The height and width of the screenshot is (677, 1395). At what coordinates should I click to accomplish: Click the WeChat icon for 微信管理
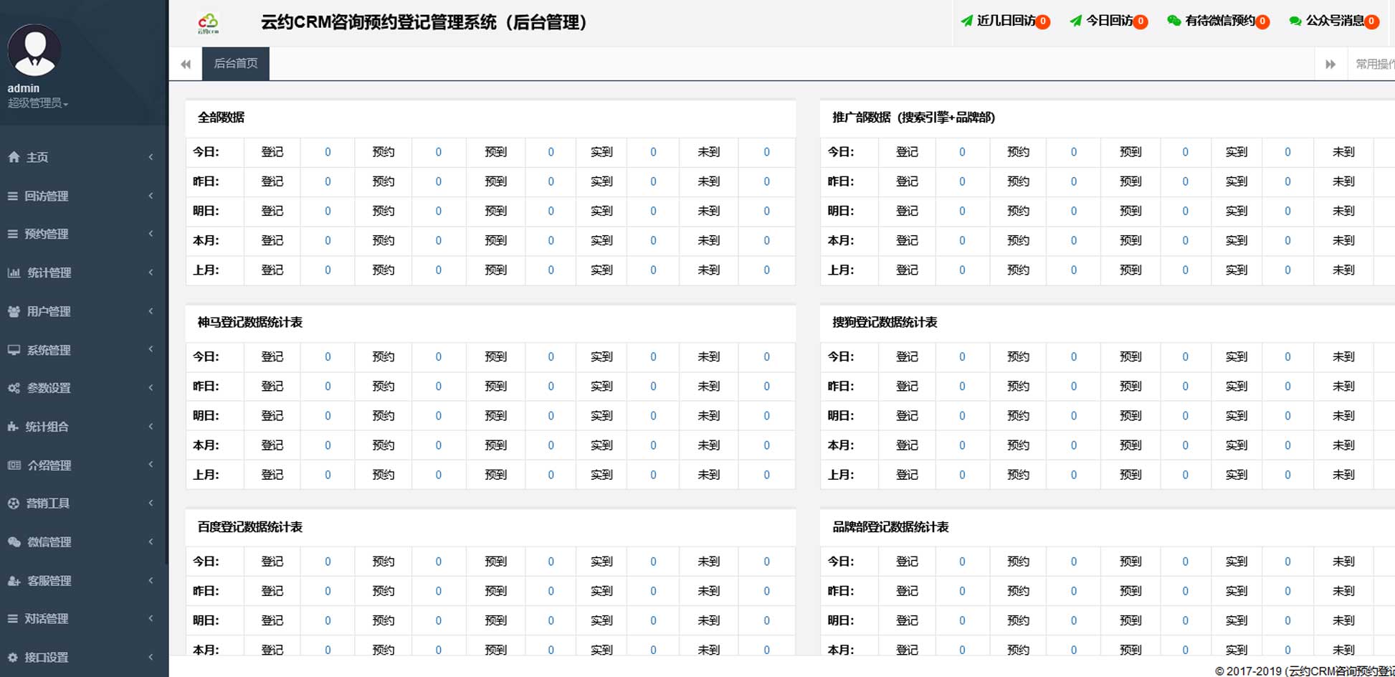click(x=14, y=542)
